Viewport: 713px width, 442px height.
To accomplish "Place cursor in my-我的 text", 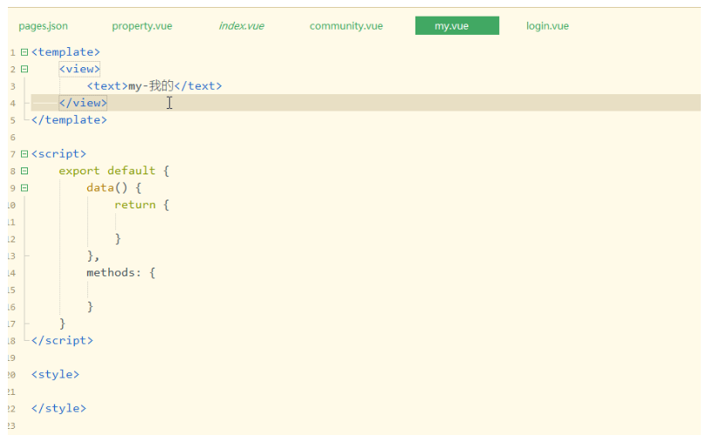I will tap(151, 85).
